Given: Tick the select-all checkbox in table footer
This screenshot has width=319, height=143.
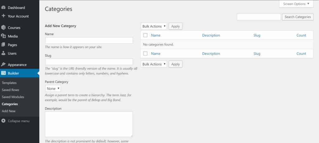Looking at the screenshot, I should pyautogui.click(x=145, y=54).
